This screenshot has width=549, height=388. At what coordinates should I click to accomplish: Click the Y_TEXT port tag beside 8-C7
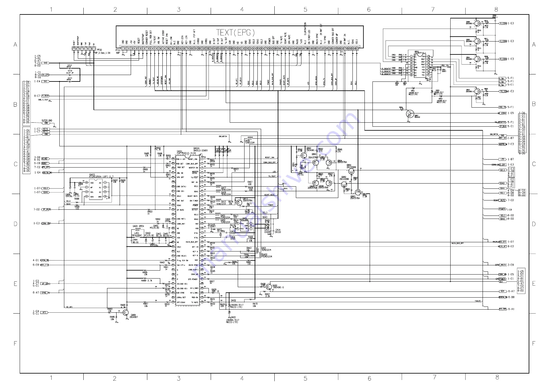46,96
